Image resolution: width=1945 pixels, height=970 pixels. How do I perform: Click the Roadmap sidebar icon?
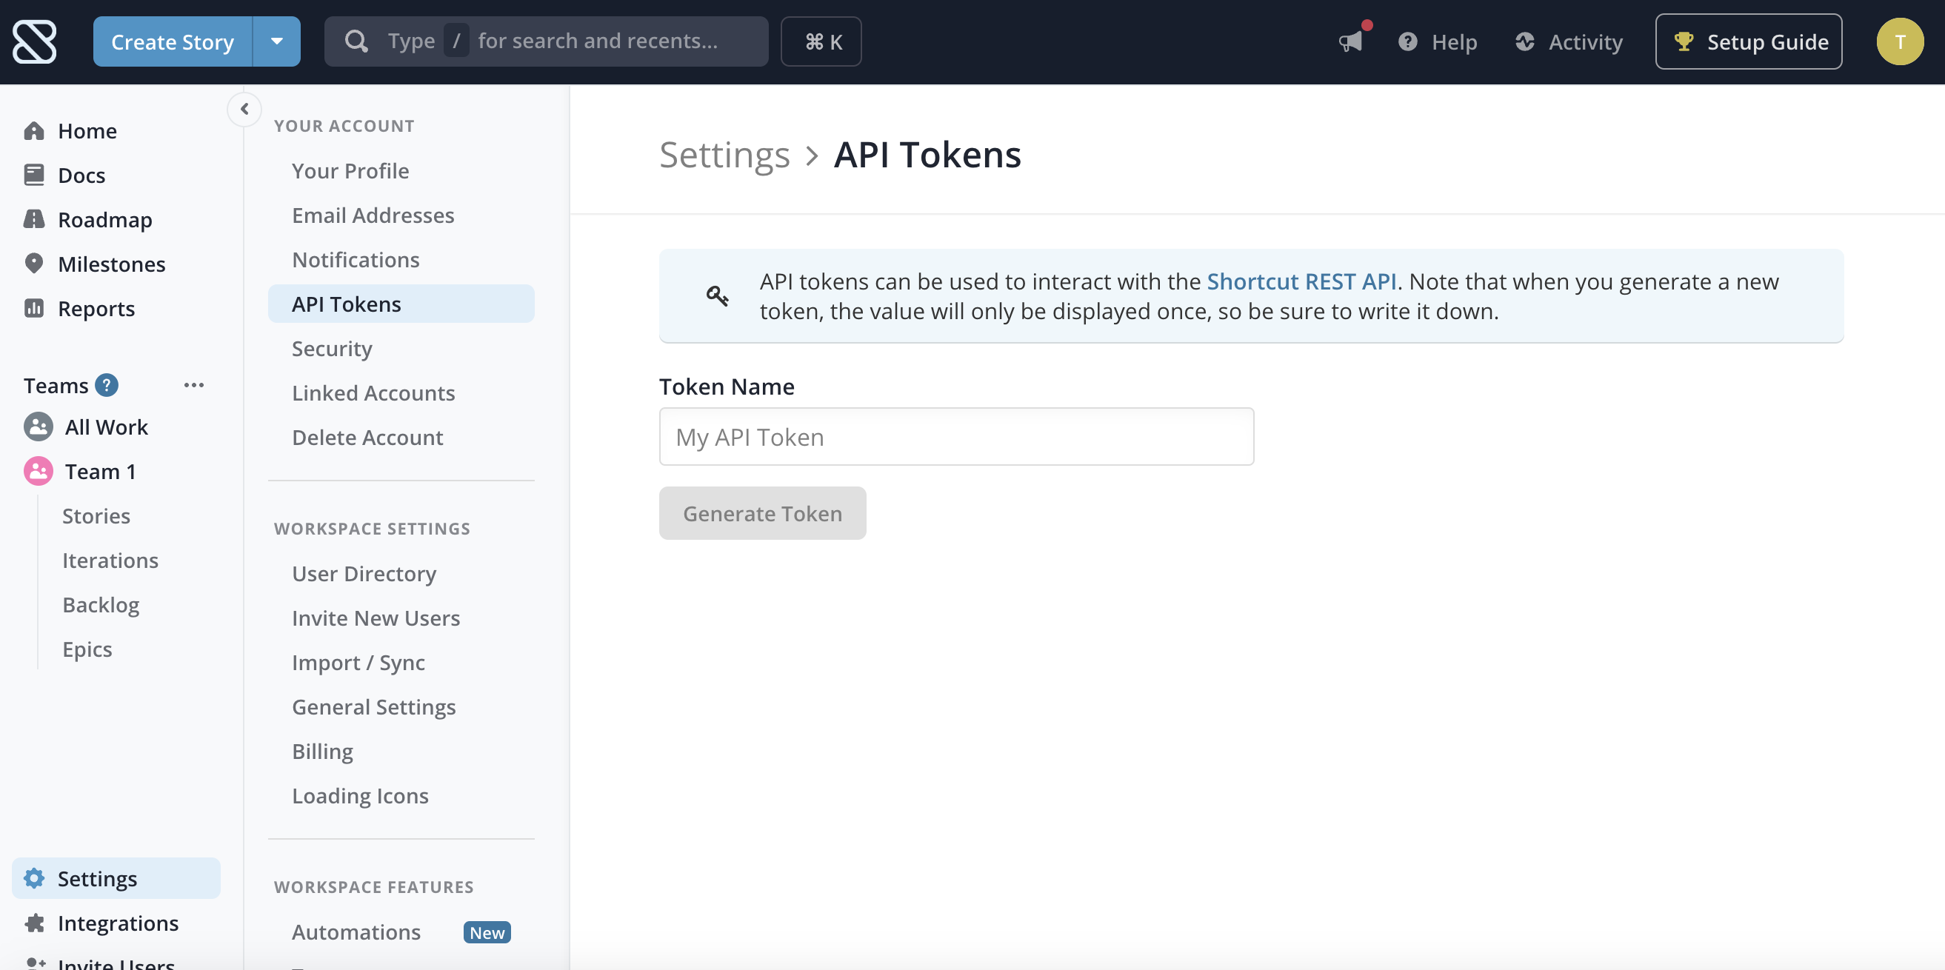[34, 220]
